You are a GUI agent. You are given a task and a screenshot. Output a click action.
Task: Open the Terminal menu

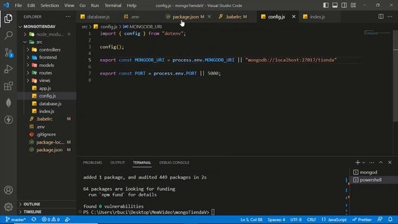click(113, 6)
